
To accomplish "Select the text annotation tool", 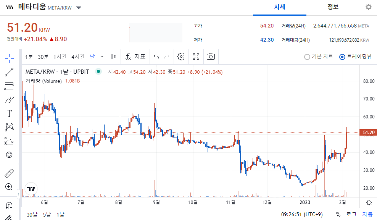I will pyautogui.click(x=9, y=113).
